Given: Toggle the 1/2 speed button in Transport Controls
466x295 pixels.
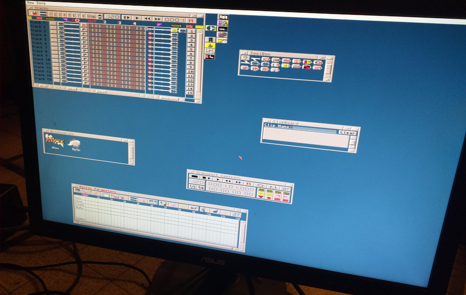Looking at the screenshot, I should [193, 187].
